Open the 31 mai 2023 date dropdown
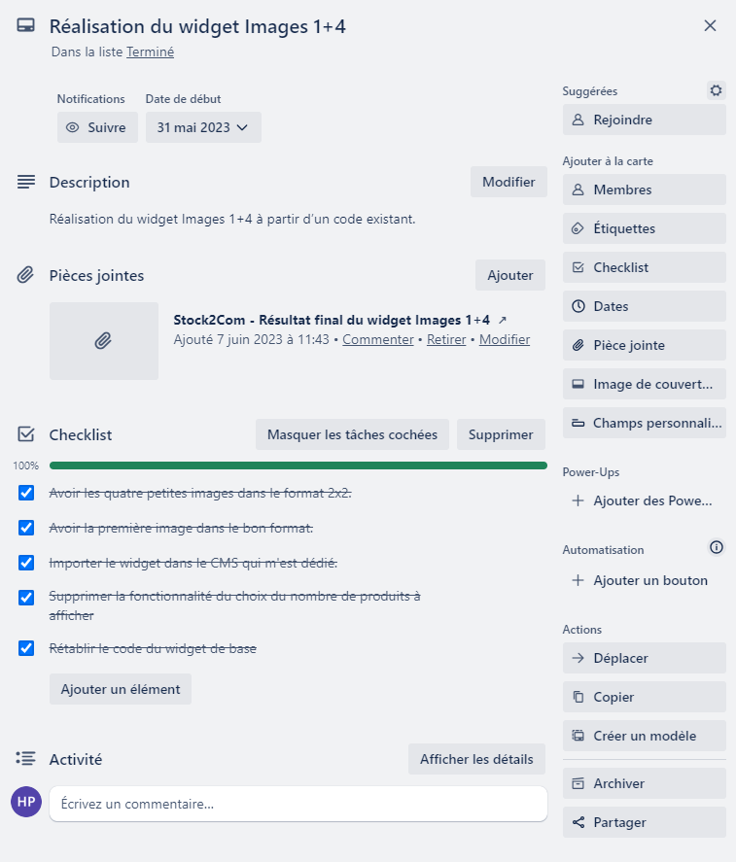 tap(203, 127)
